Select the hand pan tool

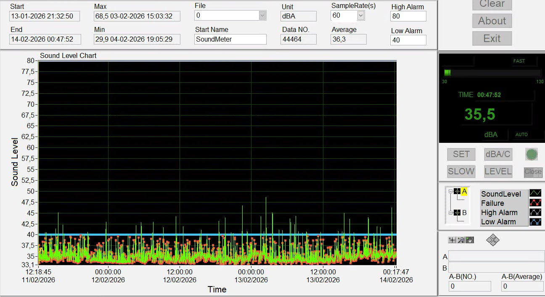(x=470, y=240)
